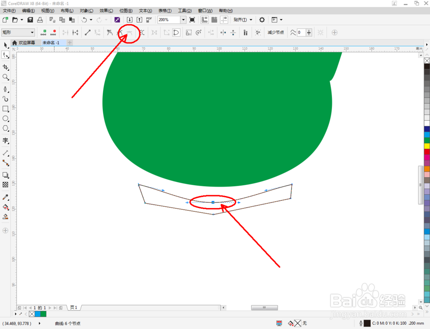Add nodes to the curve
This screenshot has height=329, width=430.
pyautogui.click(x=43, y=33)
